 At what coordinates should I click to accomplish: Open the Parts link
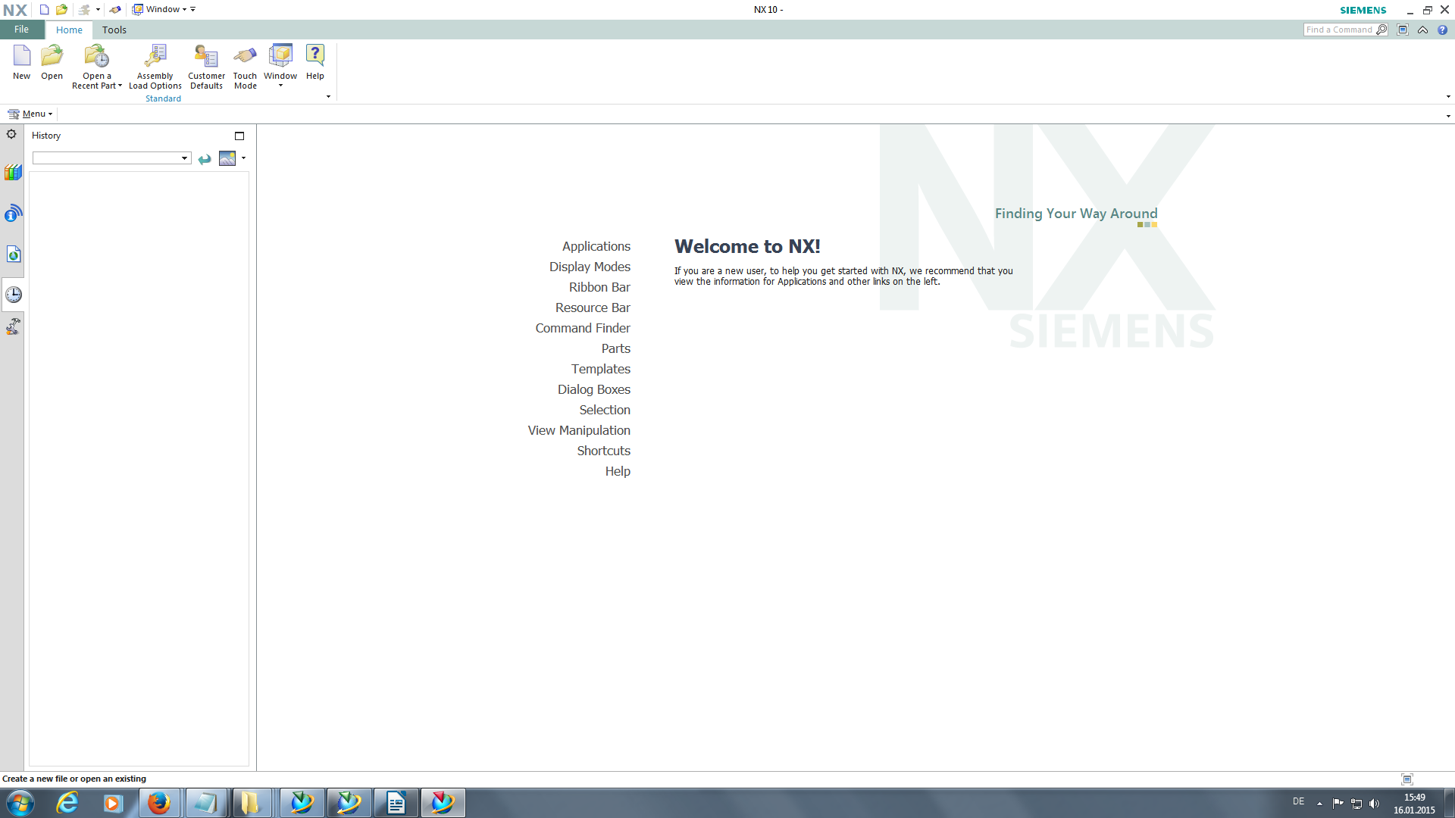coord(615,348)
